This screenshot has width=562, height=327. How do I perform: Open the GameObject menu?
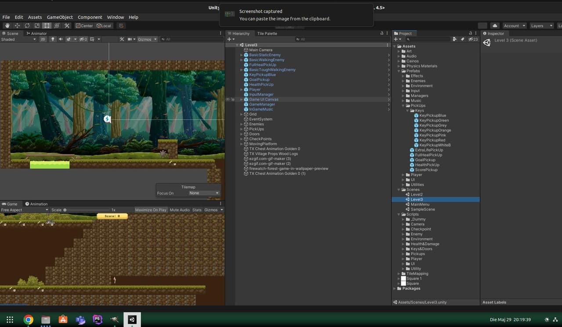[60, 17]
